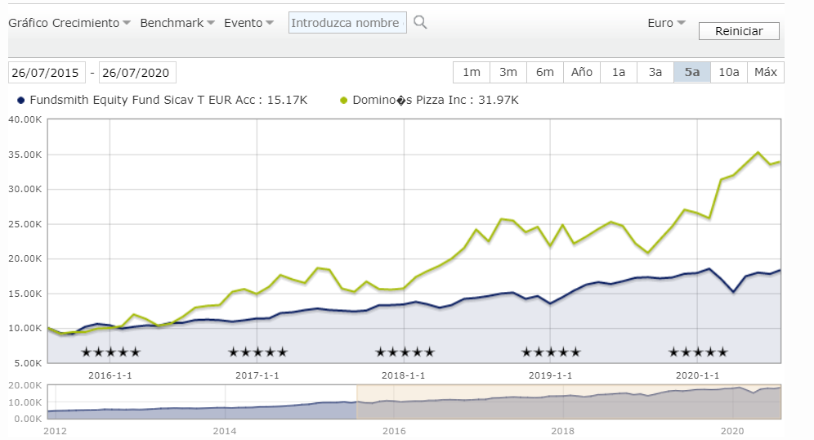Click the Reiniciar button
Image resolution: width=814 pixels, height=440 pixels.
pyautogui.click(x=739, y=31)
